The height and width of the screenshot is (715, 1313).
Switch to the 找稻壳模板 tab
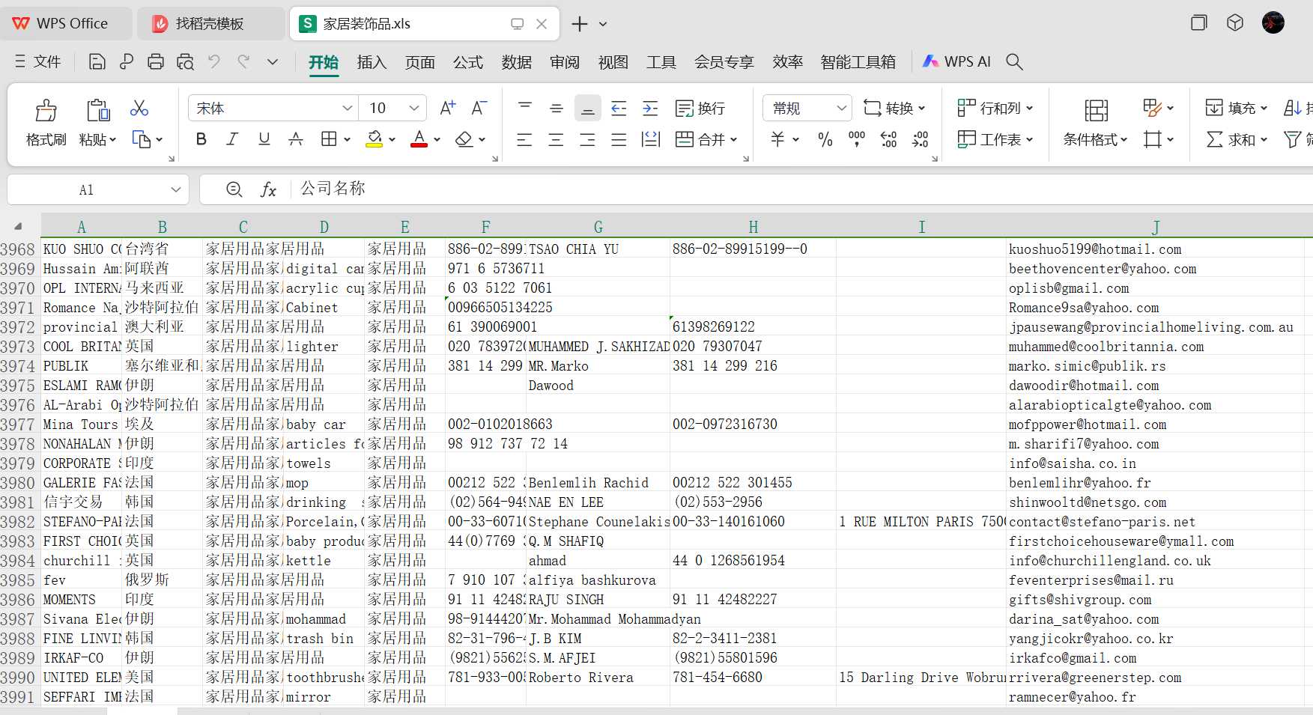(210, 24)
